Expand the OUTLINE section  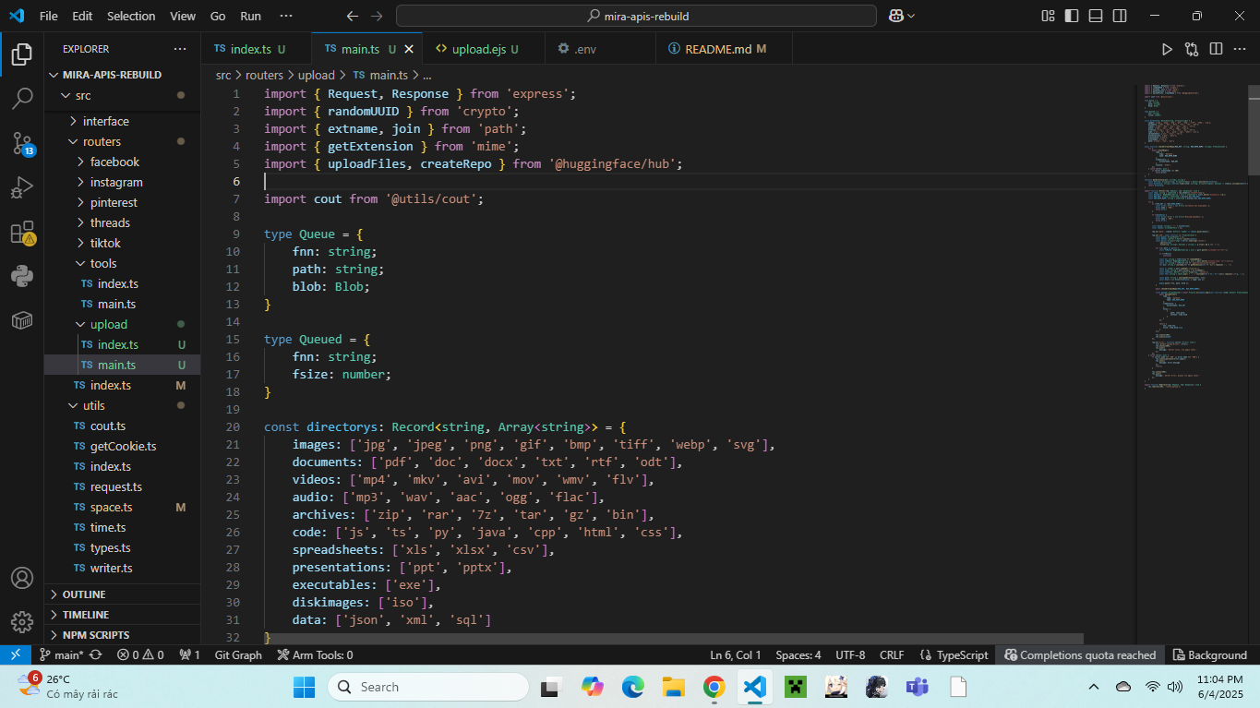click(83, 594)
